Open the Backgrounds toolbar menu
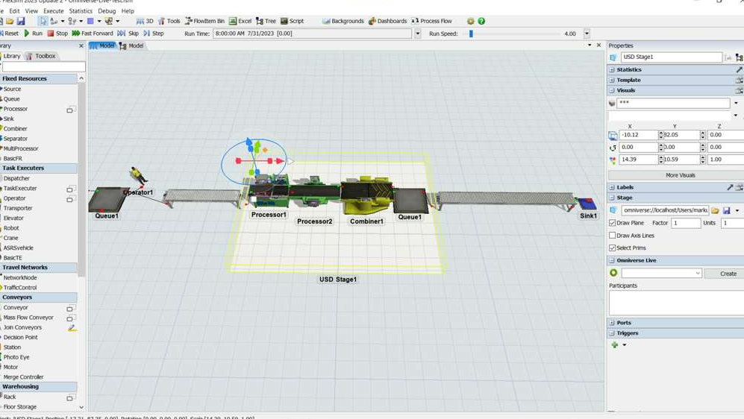 click(343, 21)
